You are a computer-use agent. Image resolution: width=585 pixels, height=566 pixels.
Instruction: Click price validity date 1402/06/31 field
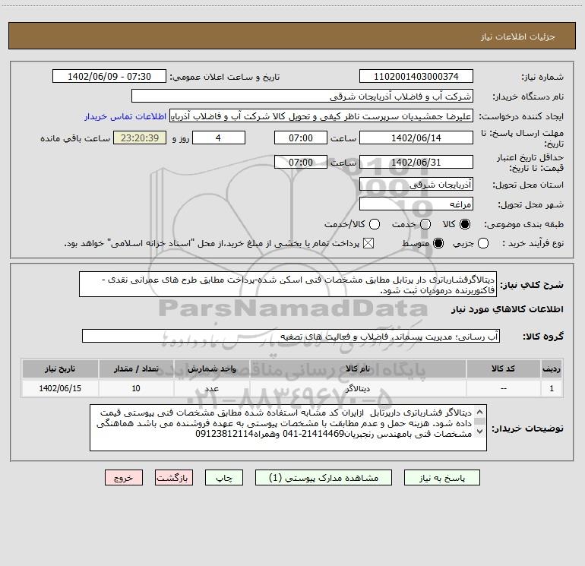(x=416, y=162)
